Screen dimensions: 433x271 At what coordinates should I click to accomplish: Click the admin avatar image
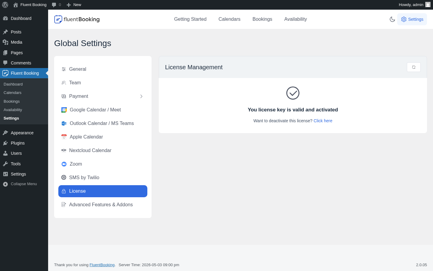[x=428, y=5]
